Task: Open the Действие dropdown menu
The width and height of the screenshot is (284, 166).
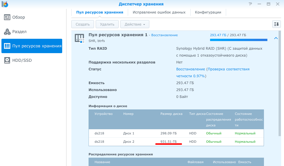Action: pos(135,24)
